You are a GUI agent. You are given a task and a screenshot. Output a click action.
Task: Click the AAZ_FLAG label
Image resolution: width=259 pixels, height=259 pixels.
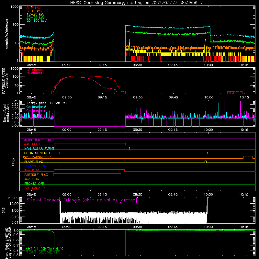[x=32, y=179]
